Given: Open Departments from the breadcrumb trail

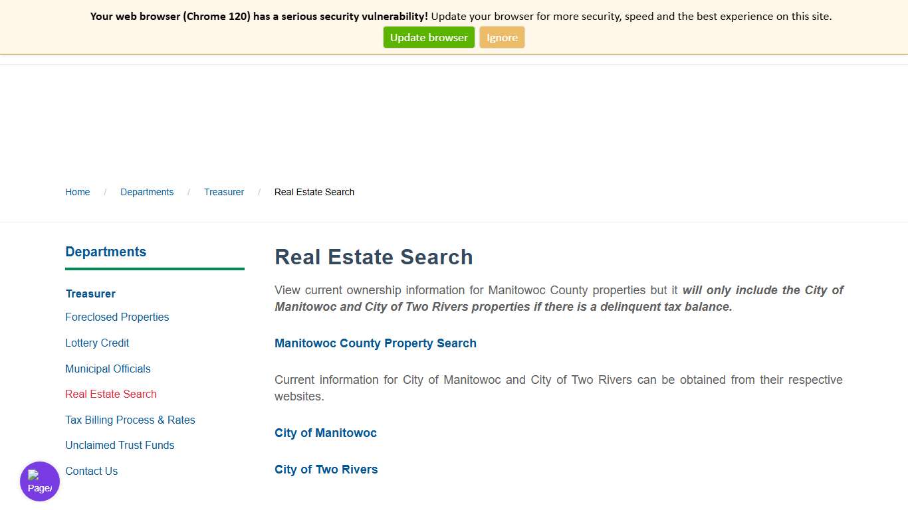Looking at the screenshot, I should pos(147,192).
